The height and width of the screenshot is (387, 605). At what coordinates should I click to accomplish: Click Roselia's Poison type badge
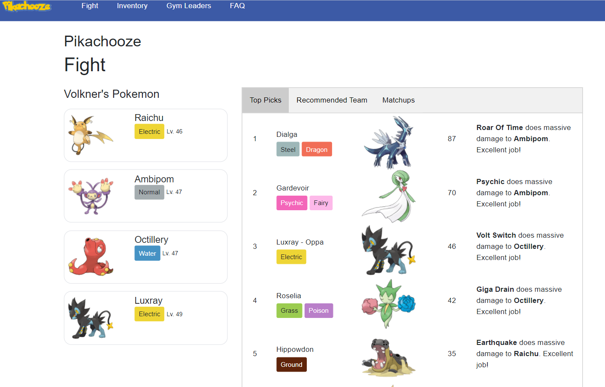pyautogui.click(x=318, y=311)
